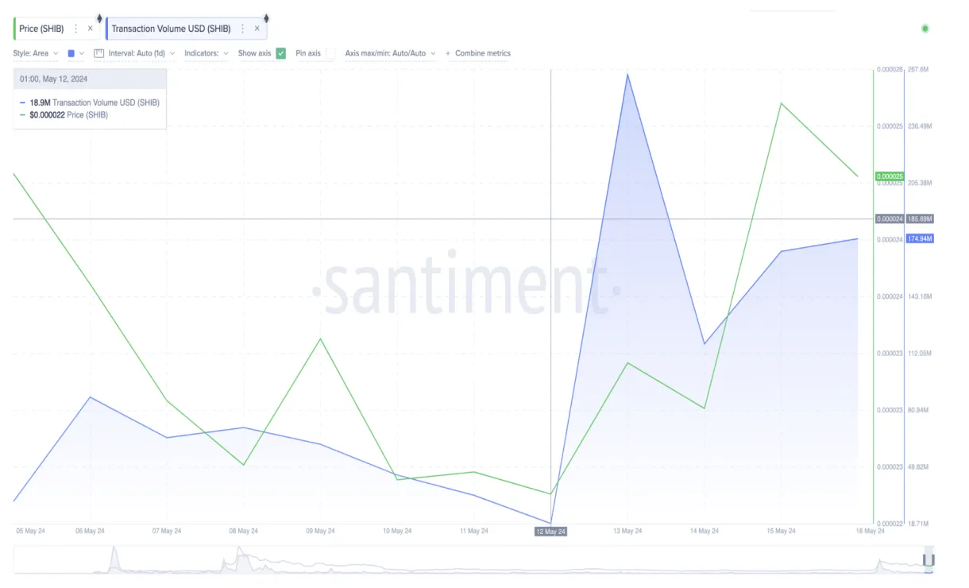This screenshot has height=588, width=969.
Task: Click Ethereum icon above Transaction Volume tab
Action: click(x=266, y=18)
